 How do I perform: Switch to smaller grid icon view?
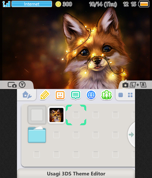pyautogui.click(x=130, y=95)
